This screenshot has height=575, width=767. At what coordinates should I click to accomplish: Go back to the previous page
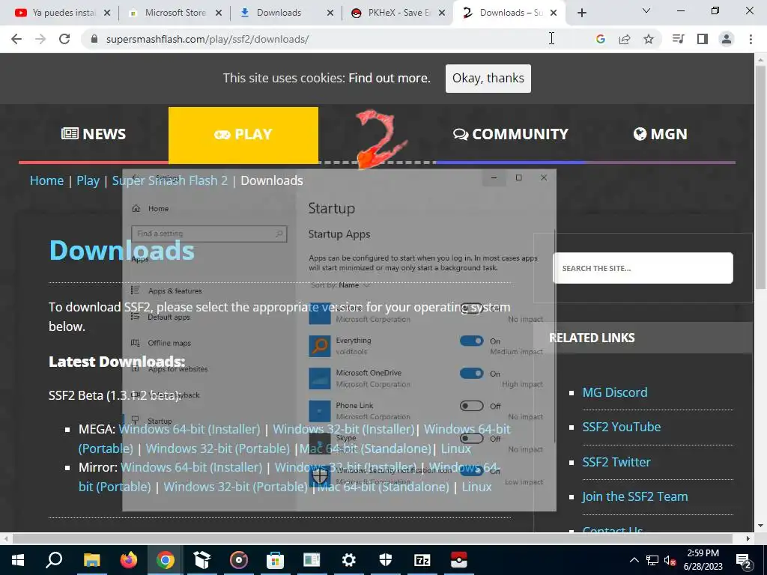pyautogui.click(x=16, y=39)
